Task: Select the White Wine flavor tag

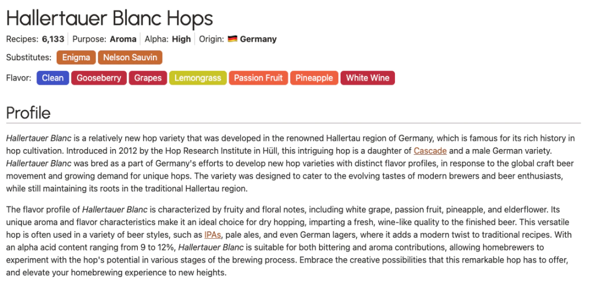Action: 368,78
